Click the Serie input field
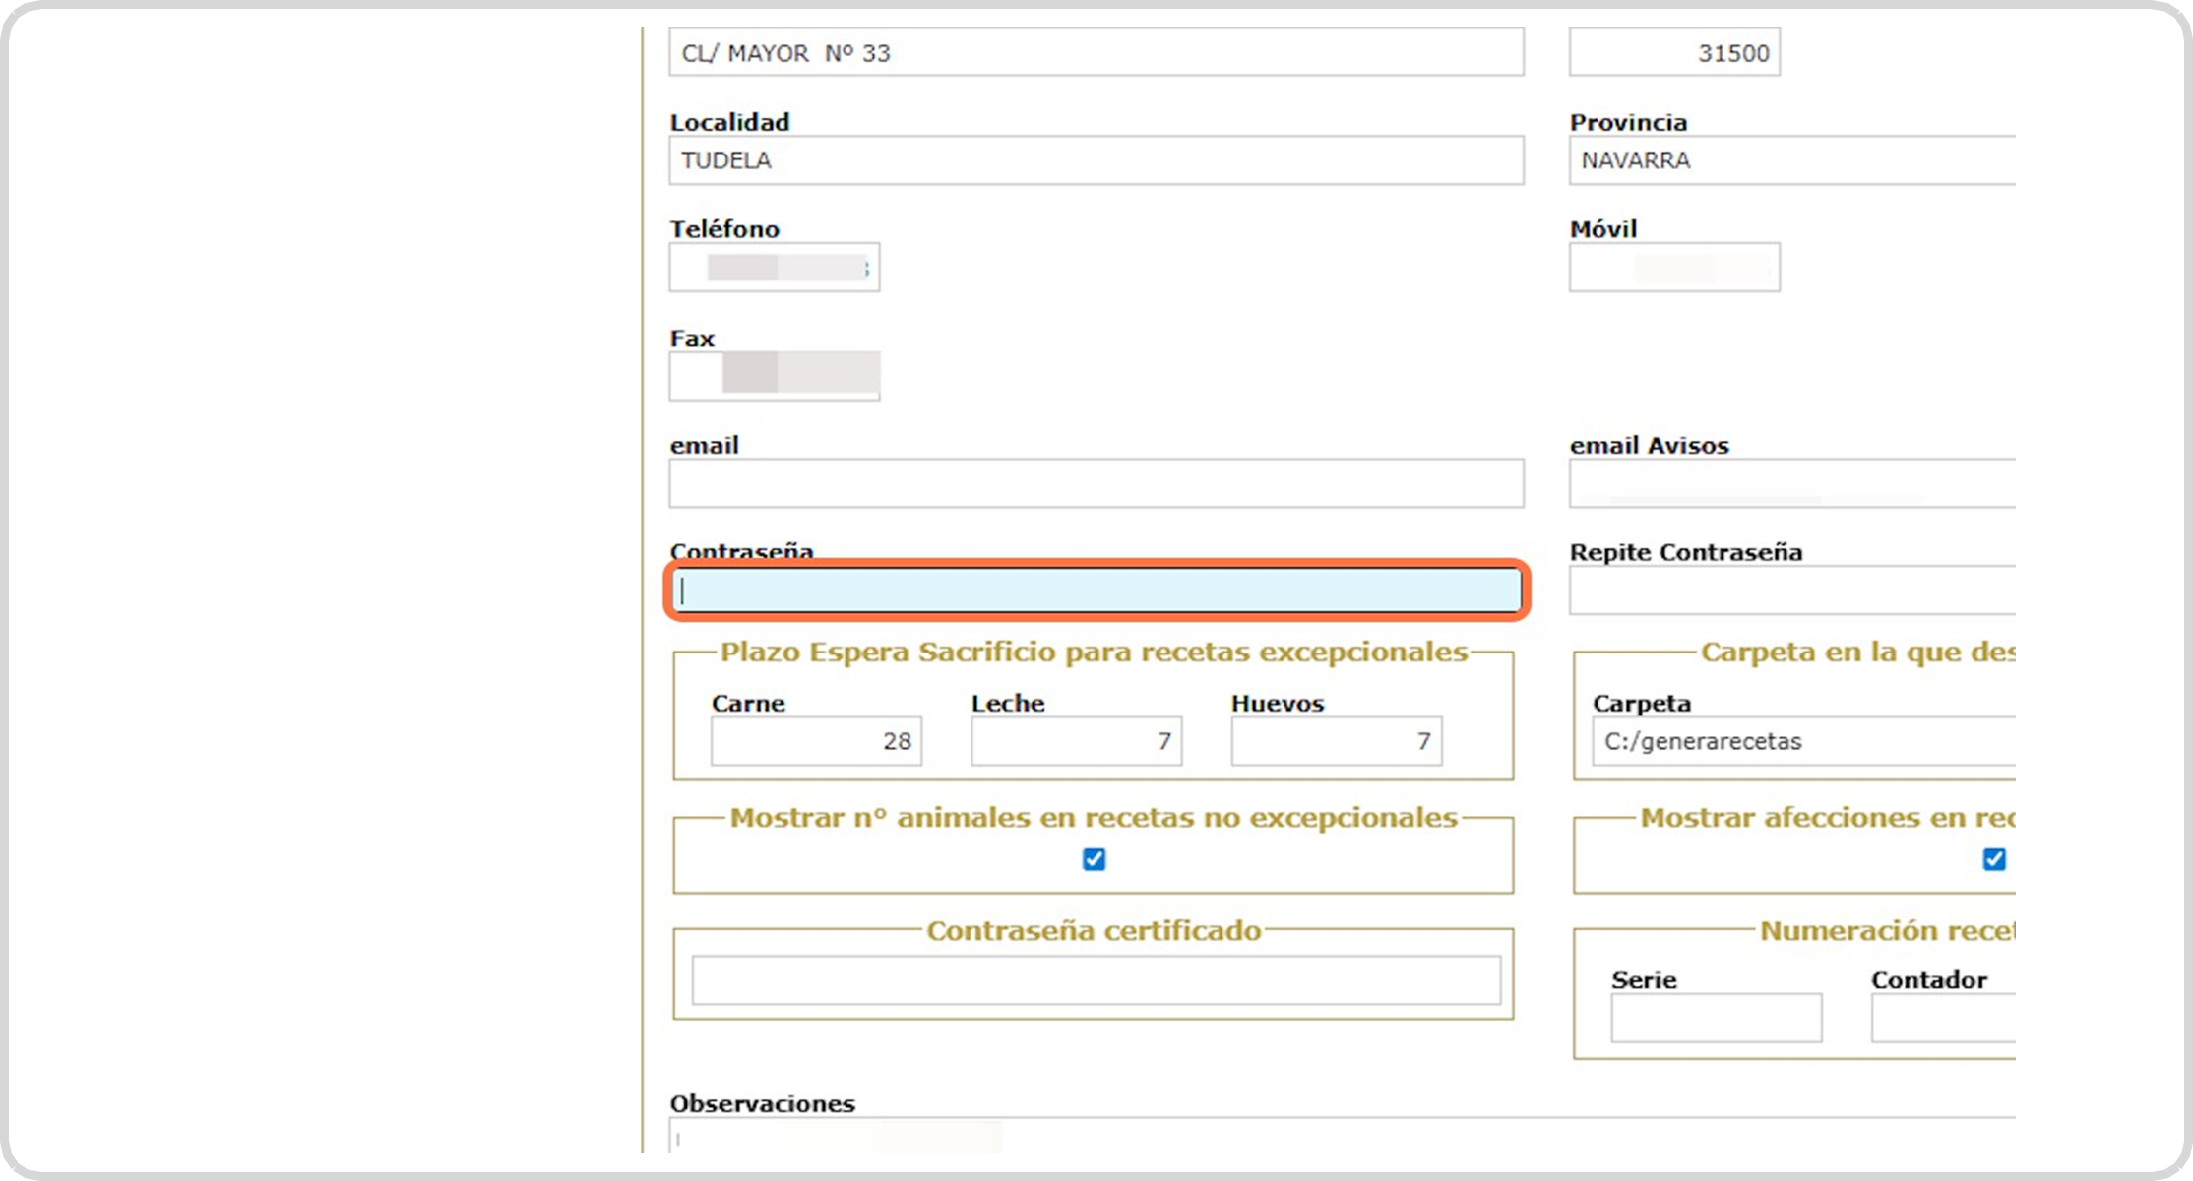Image resolution: width=2193 pixels, height=1181 pixels. point(1716,1018)
